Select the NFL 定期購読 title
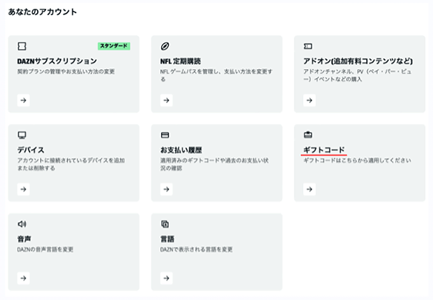This screenshot has width=433, height=300. click(x=181, y=61)
